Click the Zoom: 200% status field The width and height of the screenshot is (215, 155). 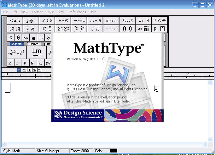81,151
